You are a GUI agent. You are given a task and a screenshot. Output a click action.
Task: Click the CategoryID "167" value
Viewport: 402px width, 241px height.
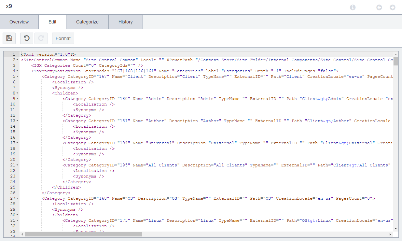tap(104, 77)
